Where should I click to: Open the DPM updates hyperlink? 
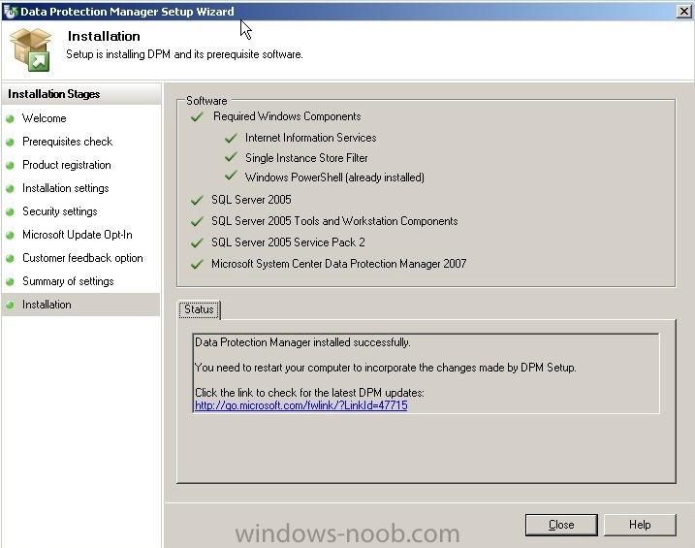pos(300,405)
